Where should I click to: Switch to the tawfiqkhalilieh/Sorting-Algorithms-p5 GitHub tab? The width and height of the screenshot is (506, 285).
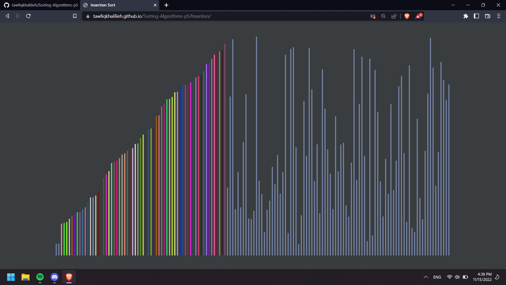tap(41, 5)
